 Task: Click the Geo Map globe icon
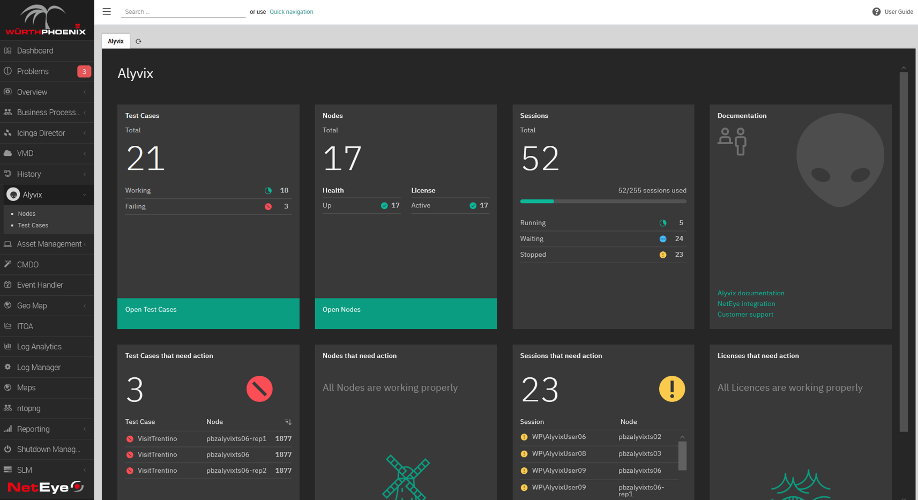8,305
